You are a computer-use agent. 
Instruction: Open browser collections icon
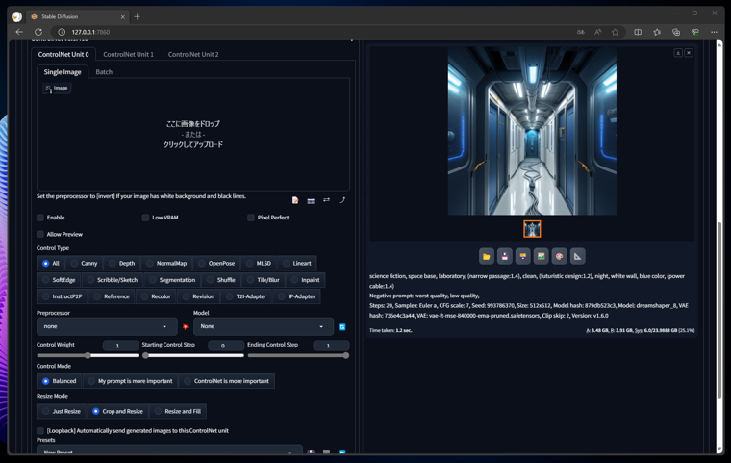click(x=676, y=32)
